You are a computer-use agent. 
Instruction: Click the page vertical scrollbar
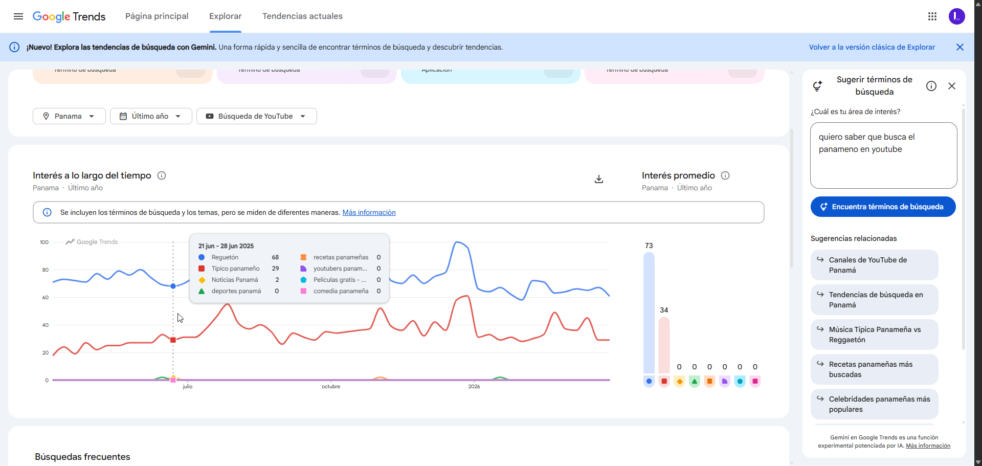[x=978, y=233]
